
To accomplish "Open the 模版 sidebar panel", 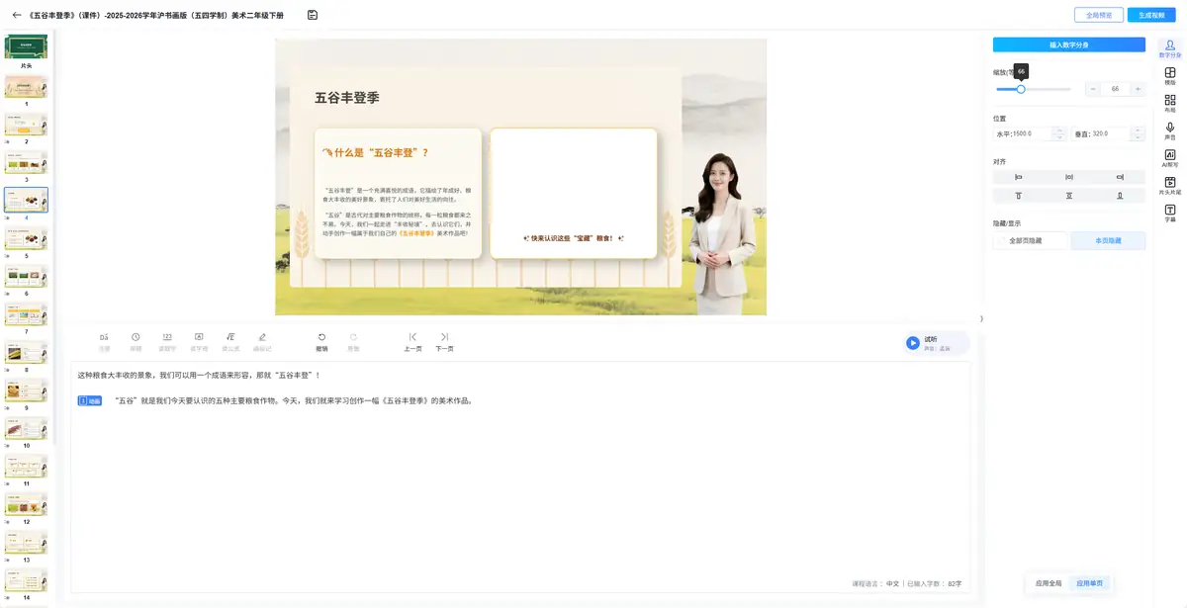I will tap(1170, 76).
